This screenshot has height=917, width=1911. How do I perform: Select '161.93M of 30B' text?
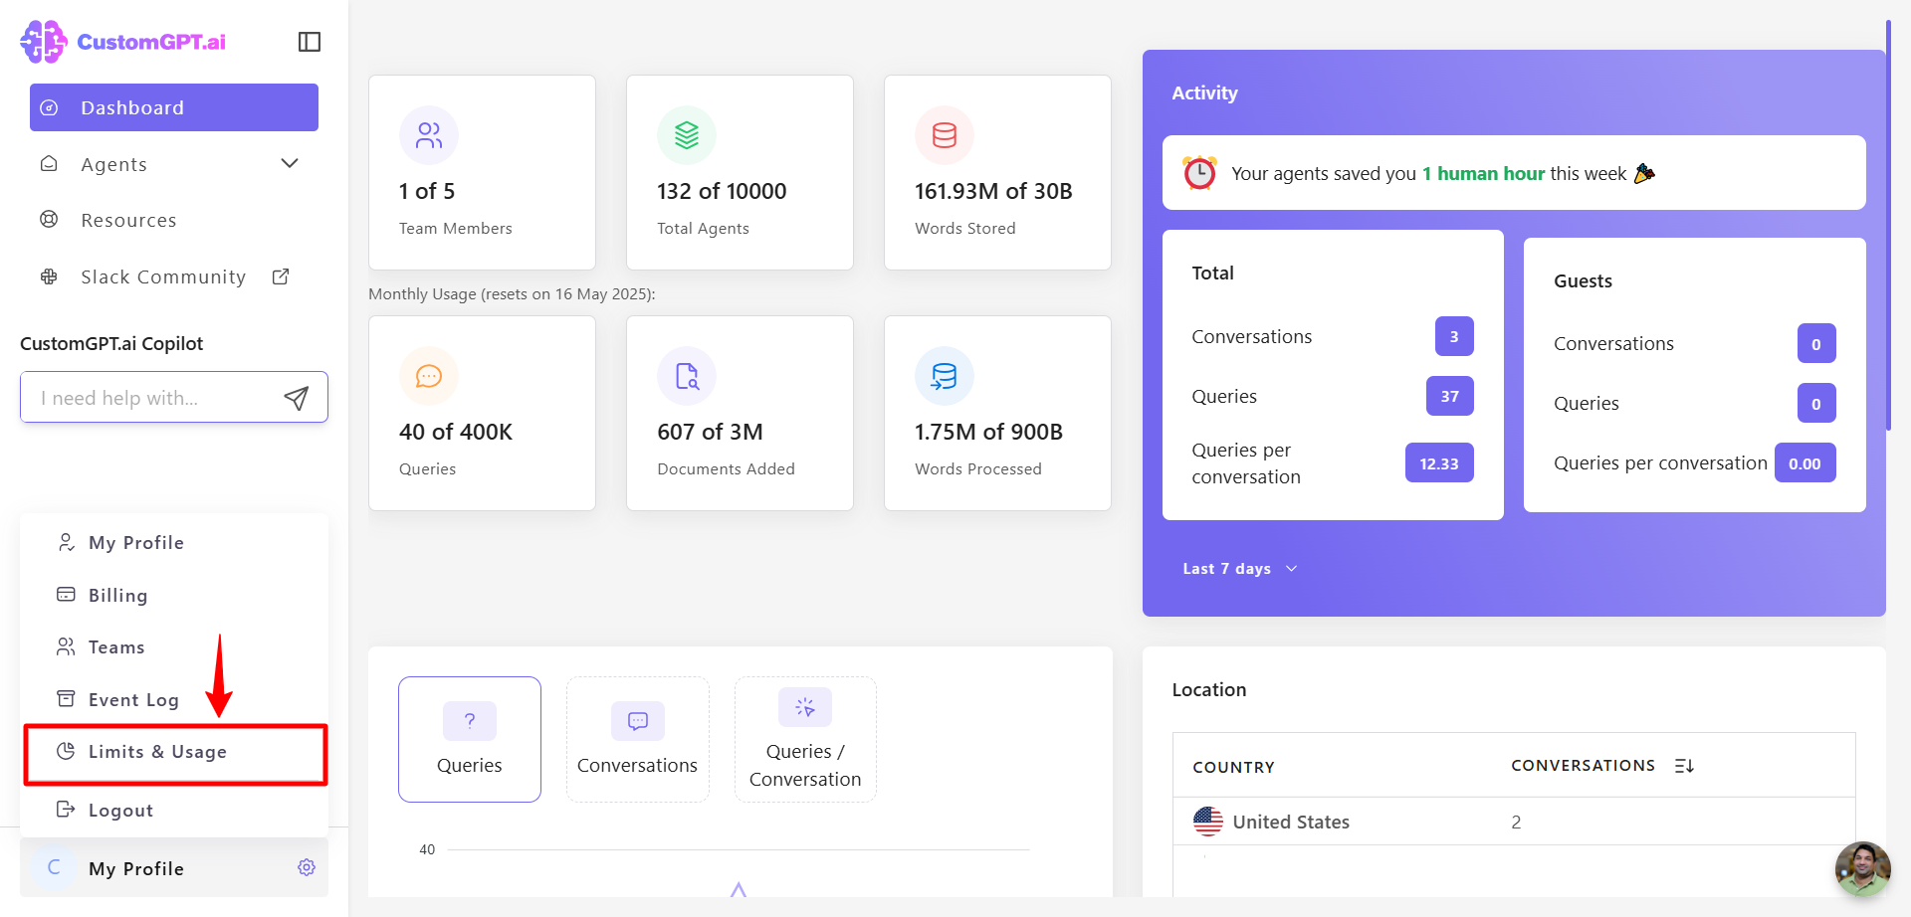[993, 191]
